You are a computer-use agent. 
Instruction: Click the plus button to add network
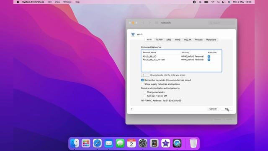click(143, 75)
